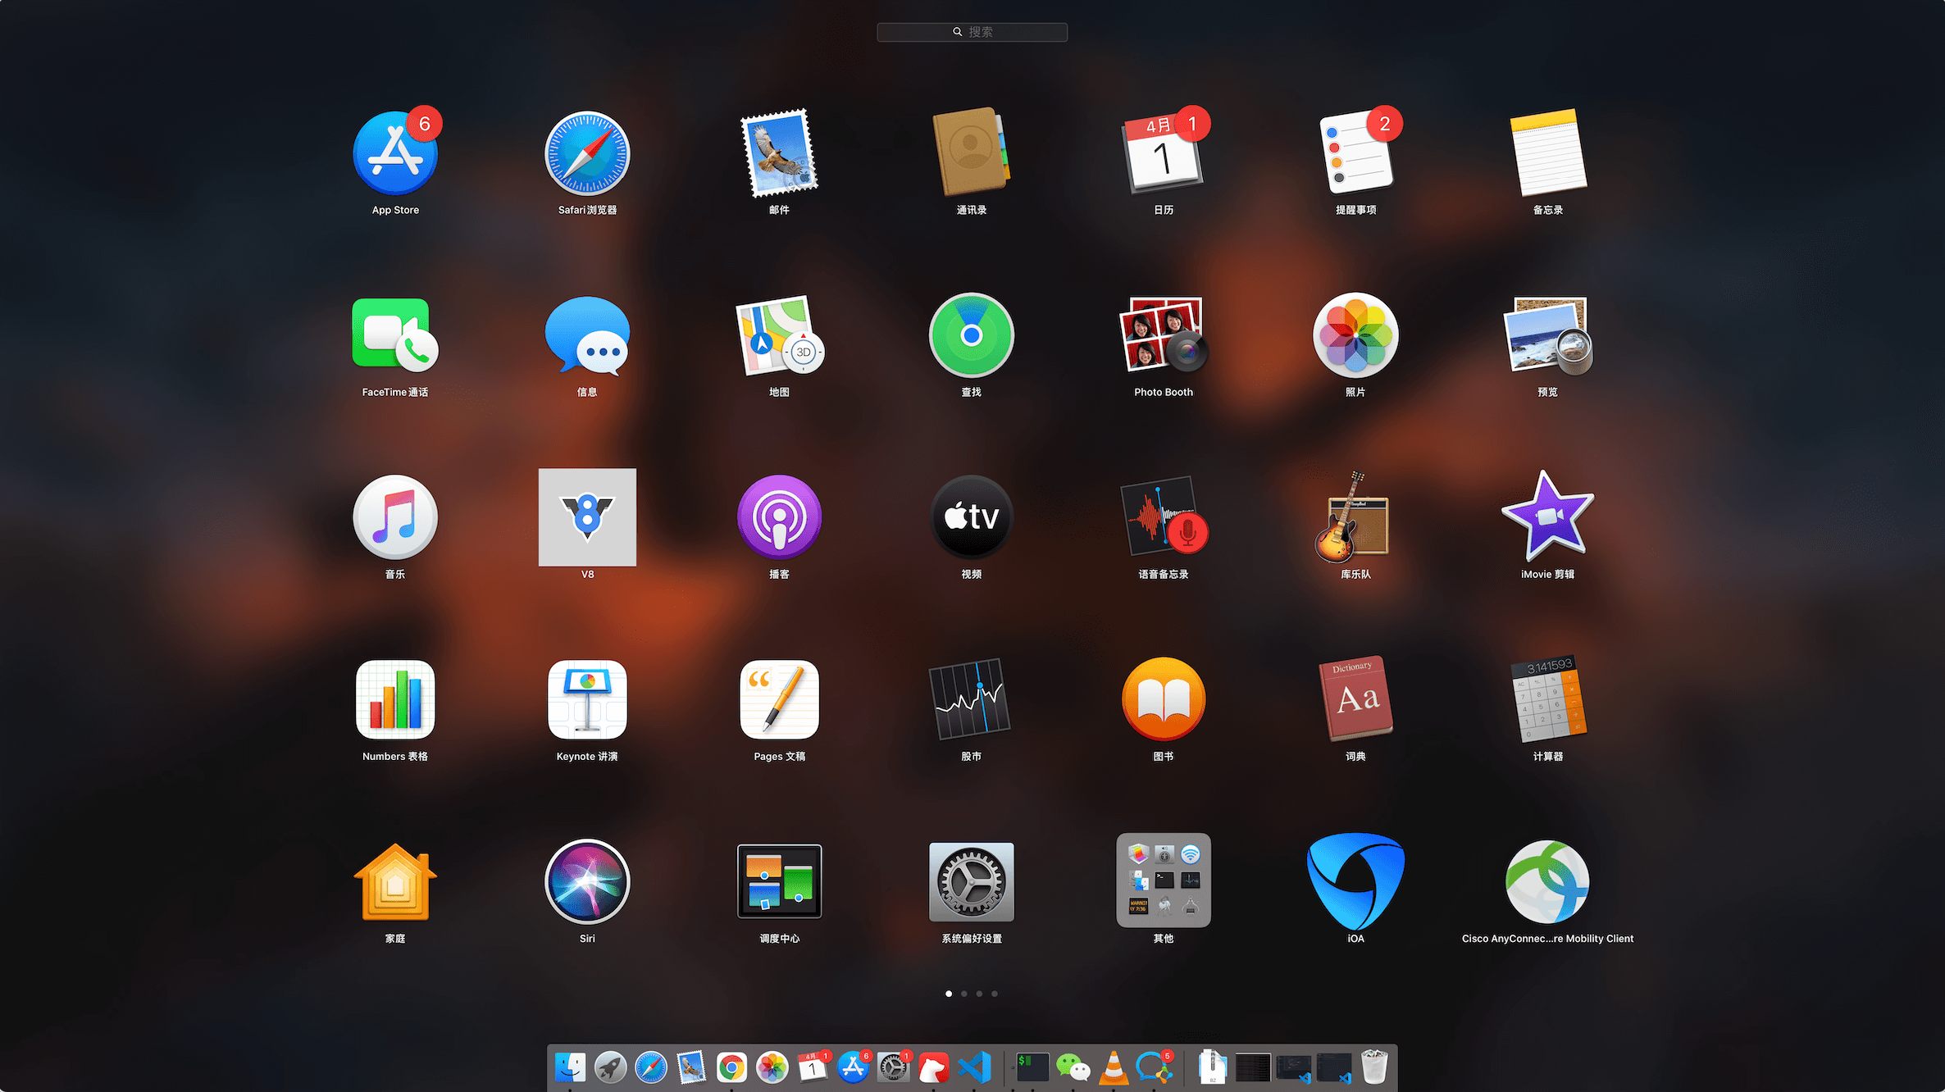Launch the 词典 Dictionary app
This screenshot has width=1945, height=1092.
coord(1355,700)
